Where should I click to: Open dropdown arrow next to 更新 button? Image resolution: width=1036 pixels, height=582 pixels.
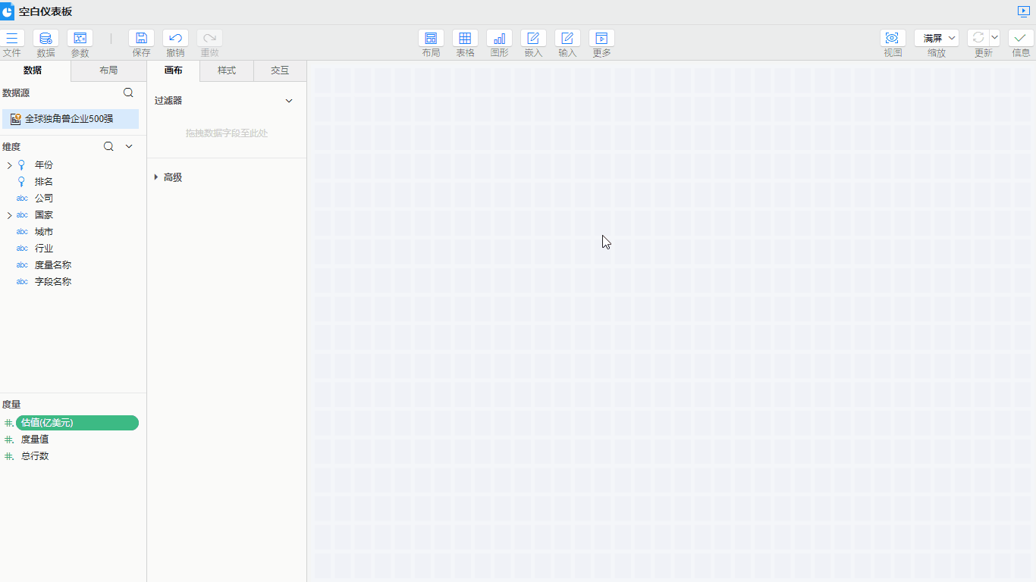tap(995, 38)
